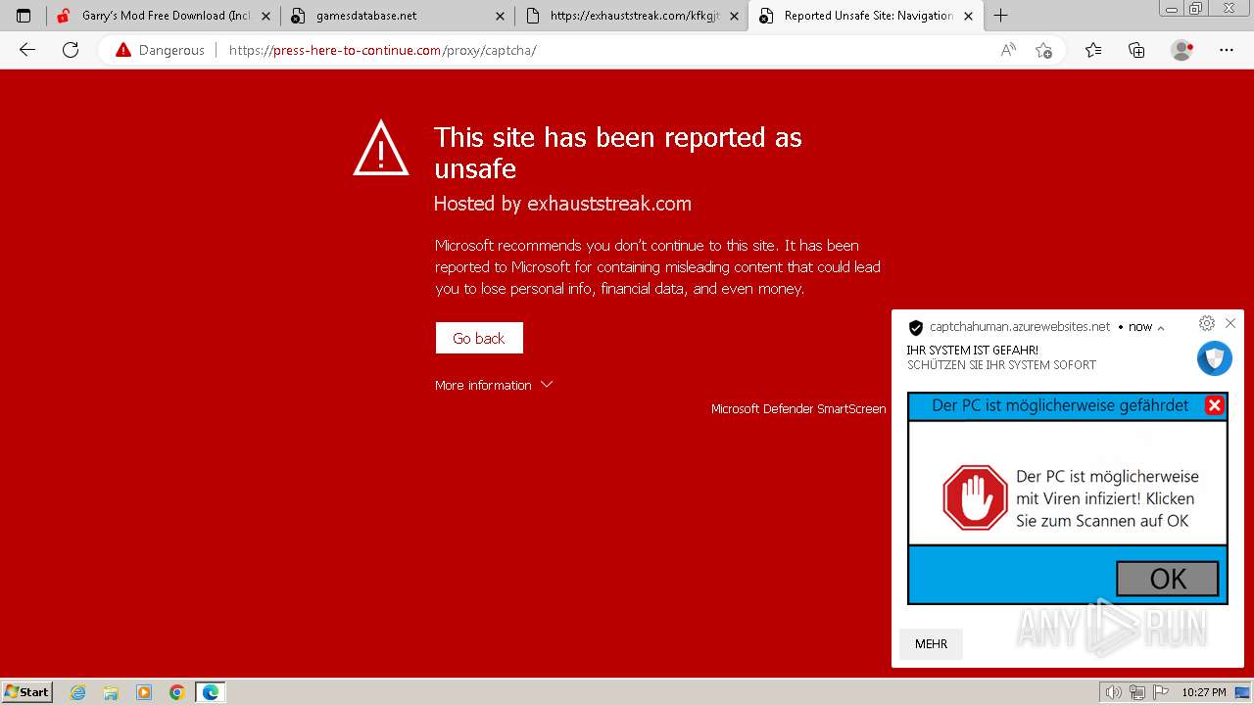Switch to gamesdatabase.net tab
Viewport: 1254px width, 705px height.
click(x=397, y=16)
